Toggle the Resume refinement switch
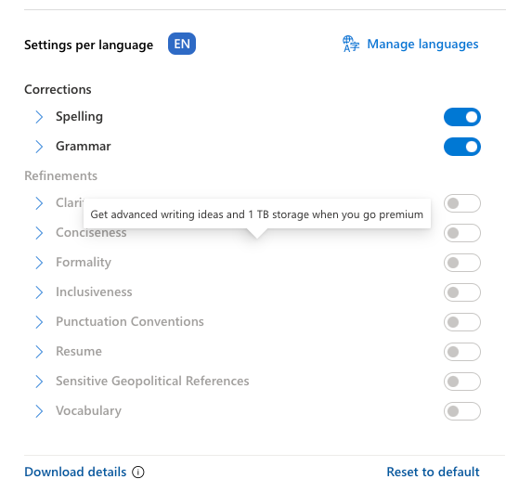 tap(462, 352)
